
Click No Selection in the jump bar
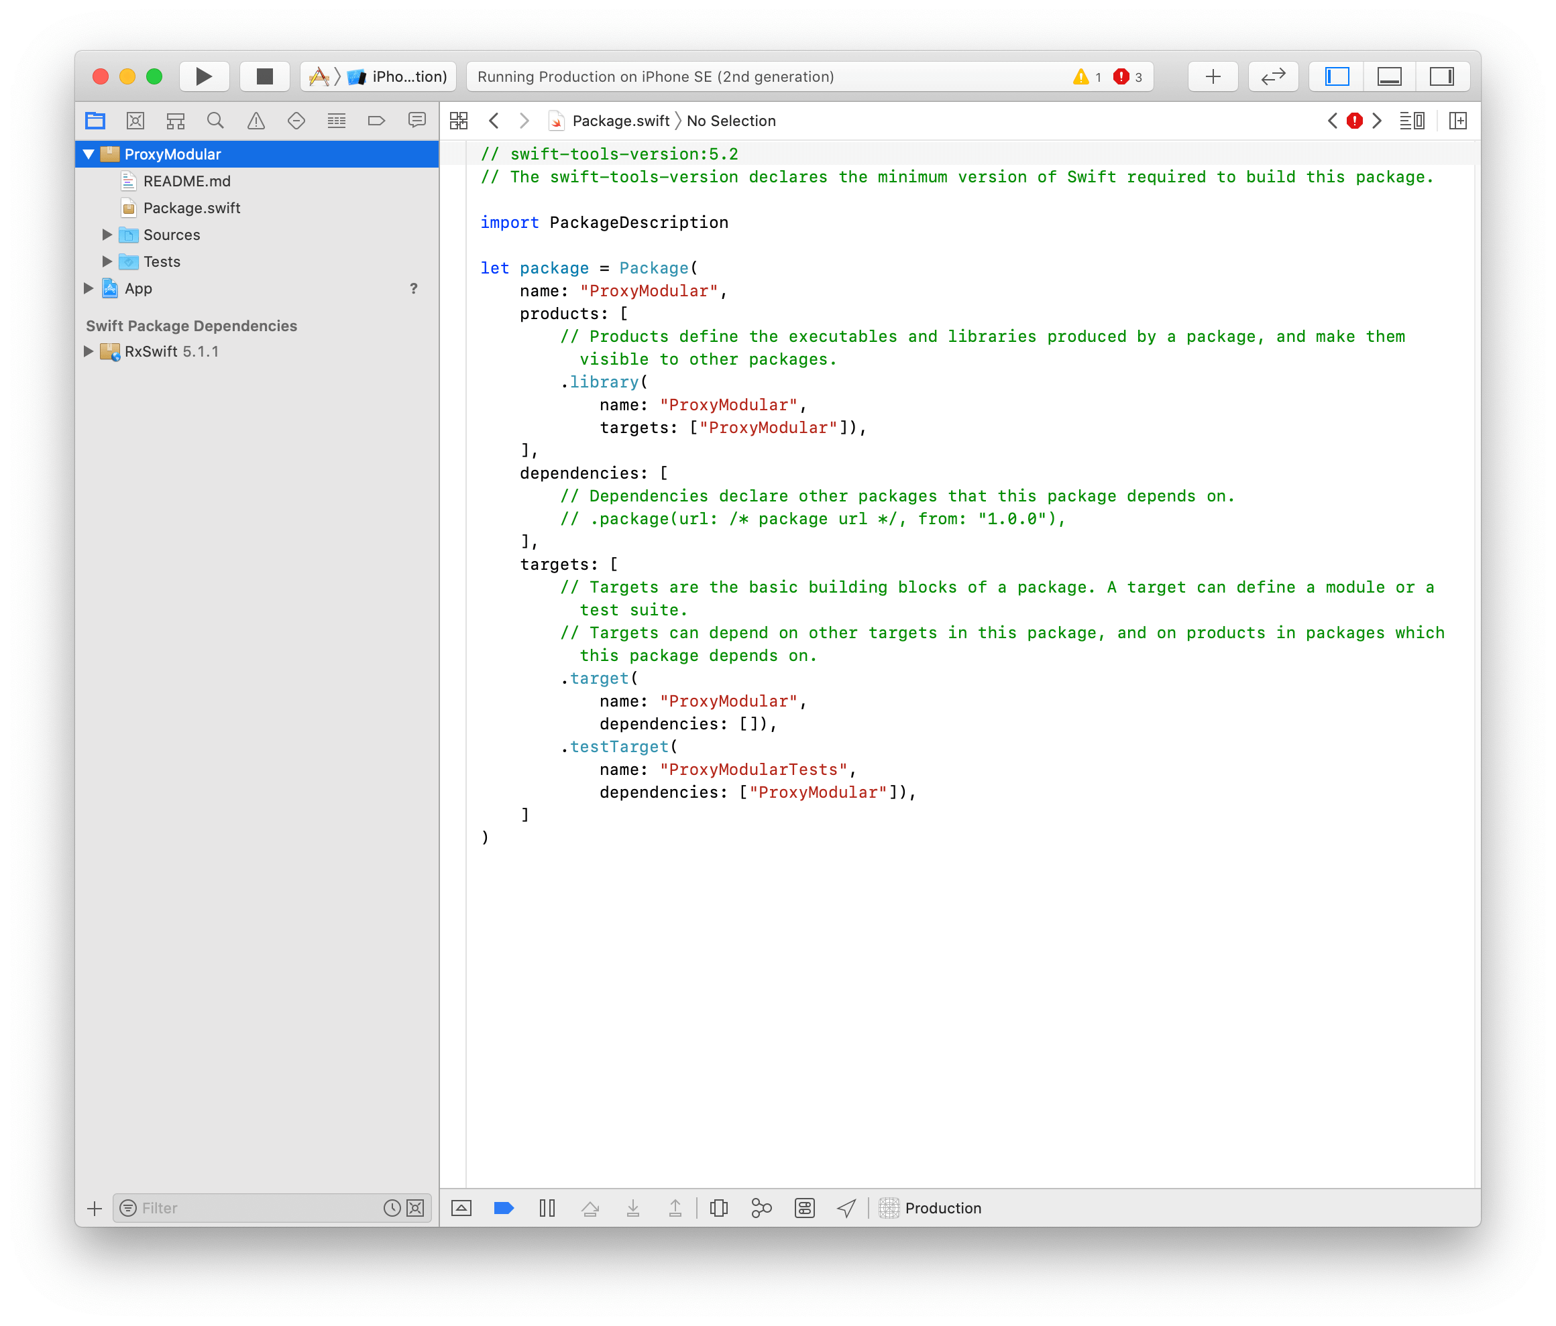(730, 121)
